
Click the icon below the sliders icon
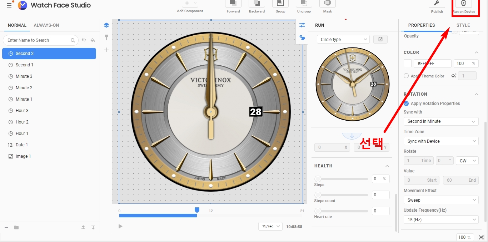coord(302,37)
